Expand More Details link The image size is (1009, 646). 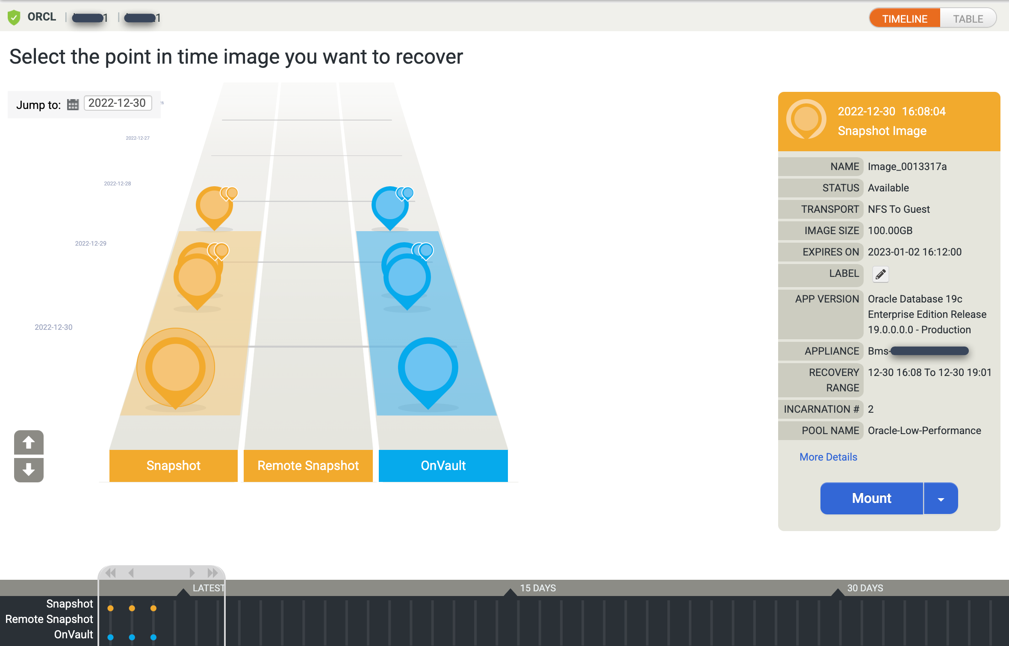click(x=827, y=456)
